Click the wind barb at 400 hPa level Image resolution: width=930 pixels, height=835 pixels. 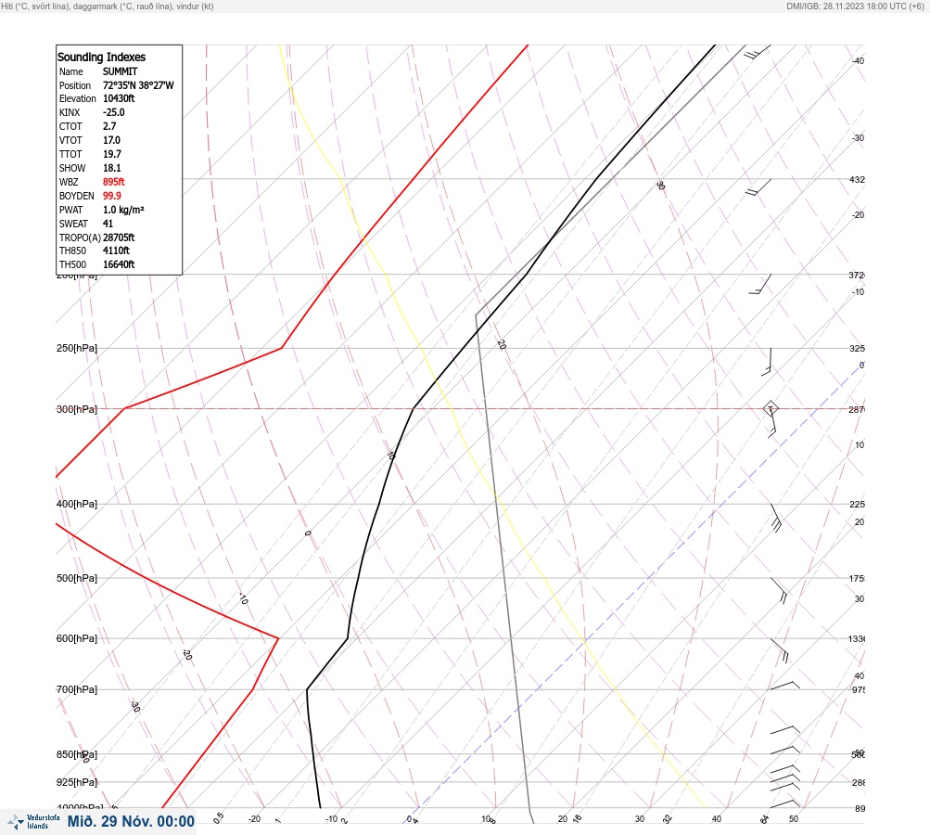tap(776, 518)
